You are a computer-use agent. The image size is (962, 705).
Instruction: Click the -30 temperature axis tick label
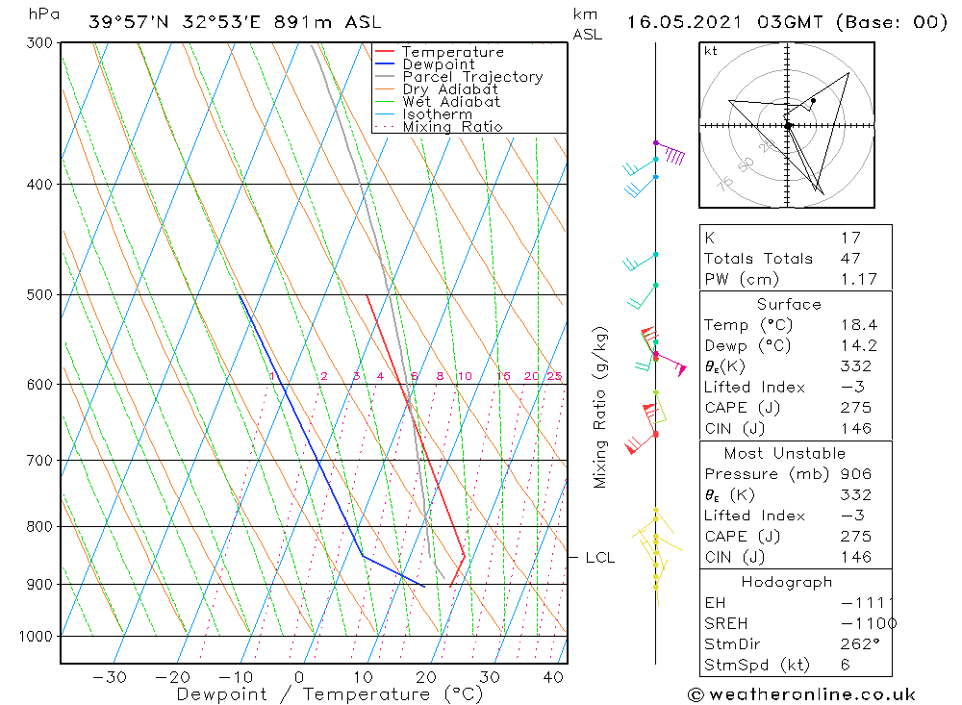click(x=110, y=677)
